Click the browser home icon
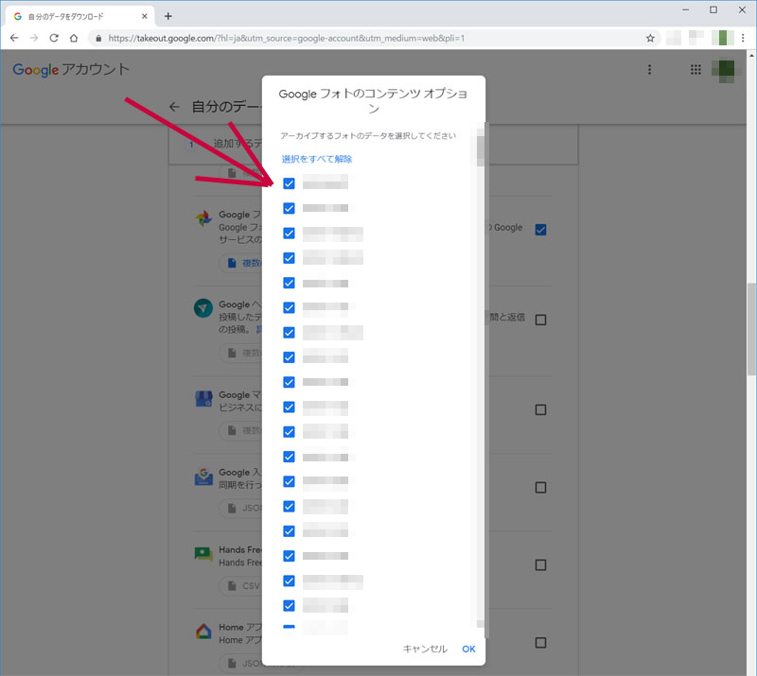 click(74, 38)
